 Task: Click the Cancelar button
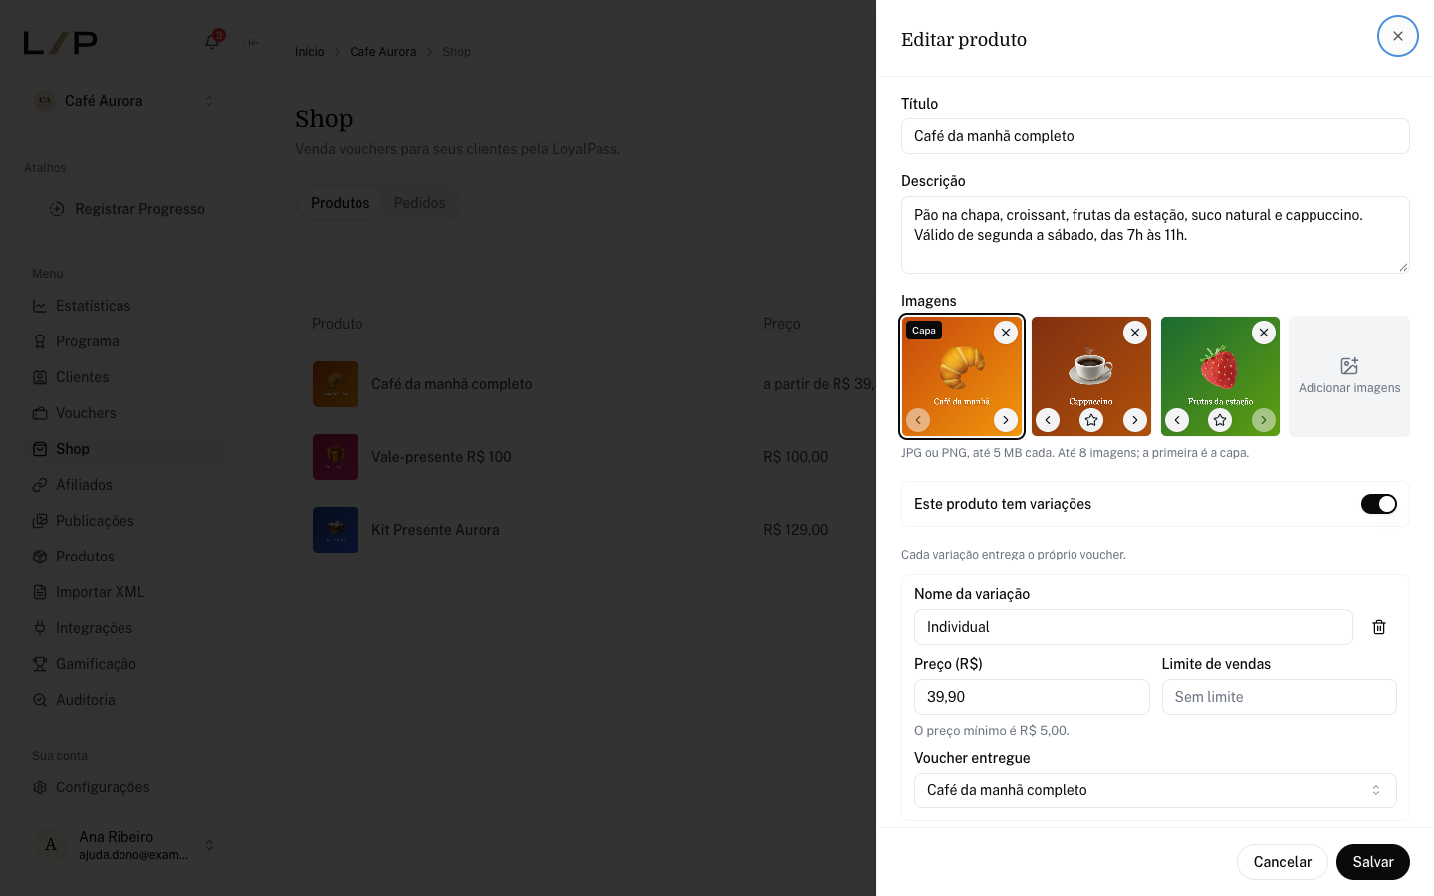pos(1283,862)
